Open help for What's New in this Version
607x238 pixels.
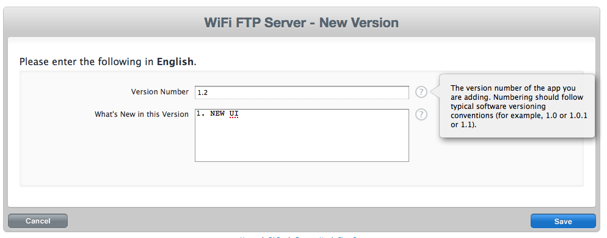point(421,114)
